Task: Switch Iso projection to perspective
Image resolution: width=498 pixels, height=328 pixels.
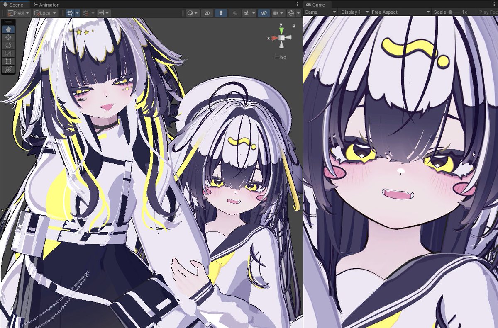Action: 281,57
